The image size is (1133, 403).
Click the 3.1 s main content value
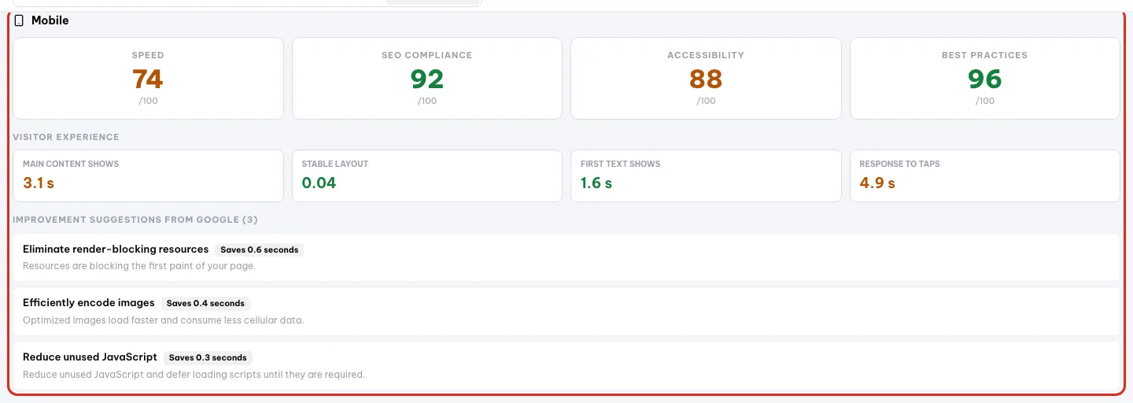tap(39, 183)
